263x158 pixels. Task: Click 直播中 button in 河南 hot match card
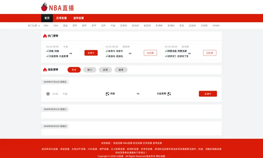91,53
